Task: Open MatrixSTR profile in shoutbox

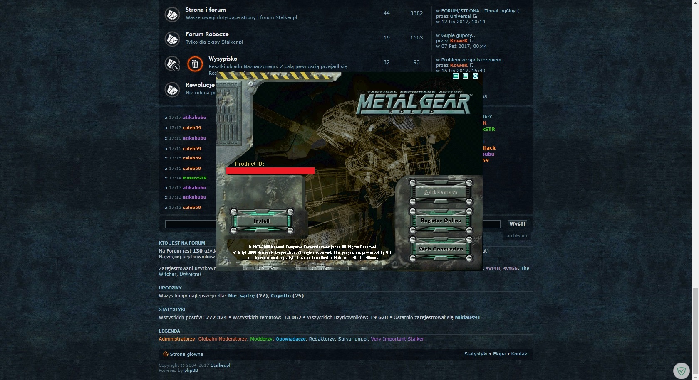Action: point(195,178)
